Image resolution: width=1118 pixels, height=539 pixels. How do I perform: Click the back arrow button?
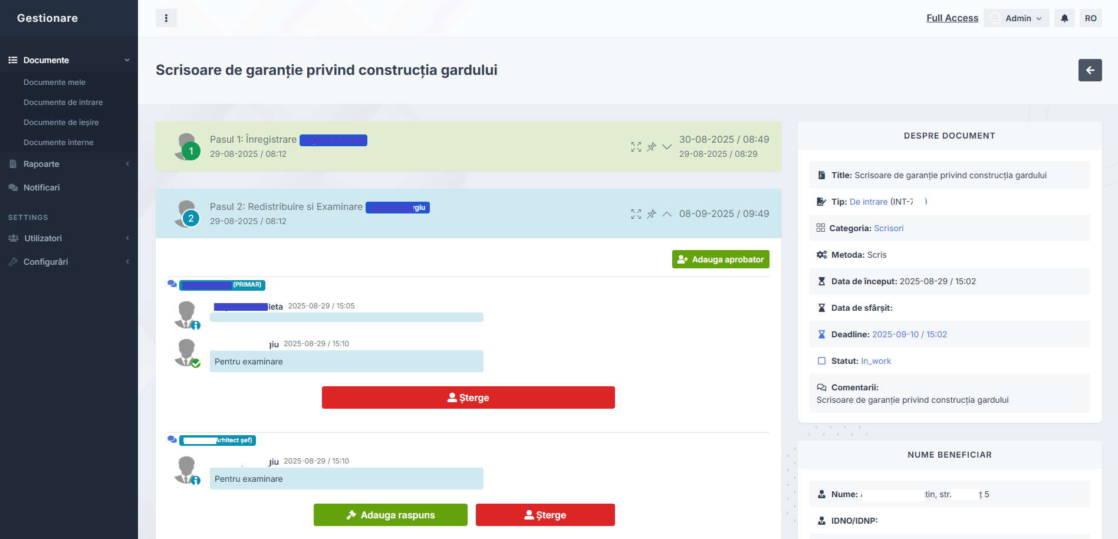(x=1090, y=70)
